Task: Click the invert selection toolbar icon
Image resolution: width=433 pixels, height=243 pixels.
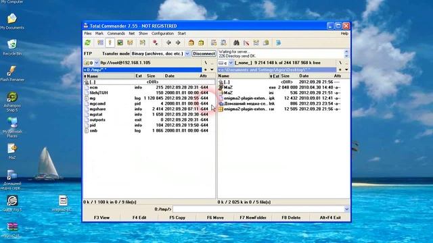Action: 143,43
